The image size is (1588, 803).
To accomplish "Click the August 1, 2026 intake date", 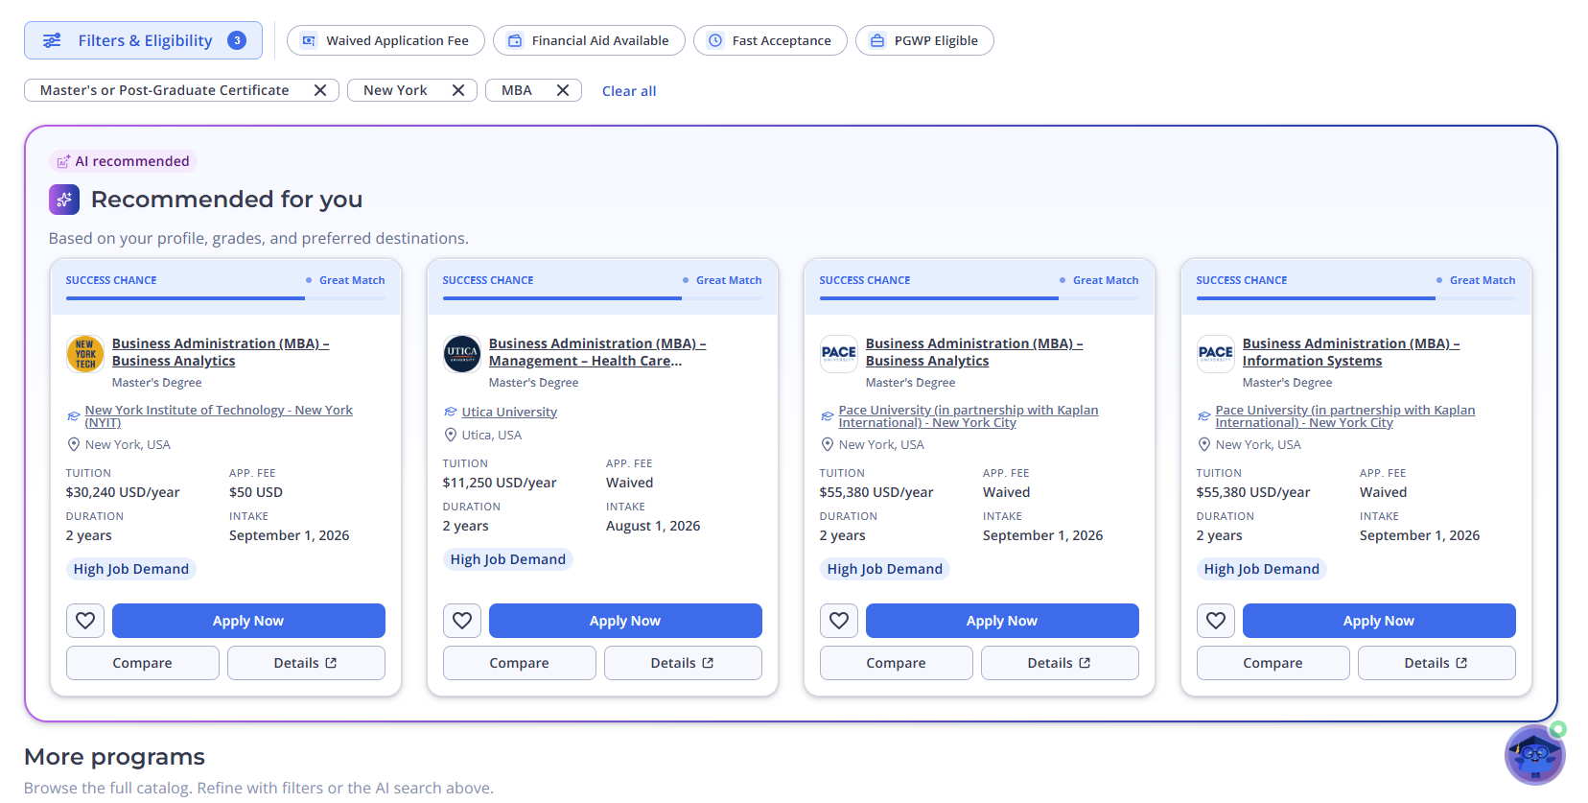I will (653, 526).
